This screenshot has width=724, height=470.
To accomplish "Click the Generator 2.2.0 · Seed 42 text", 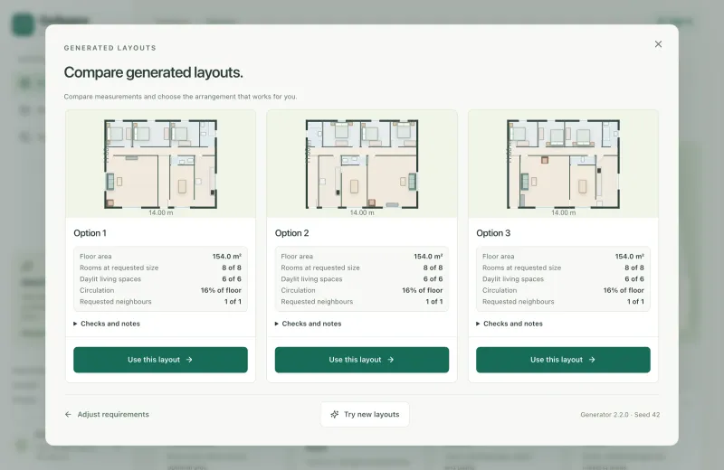I will point(620,415).
